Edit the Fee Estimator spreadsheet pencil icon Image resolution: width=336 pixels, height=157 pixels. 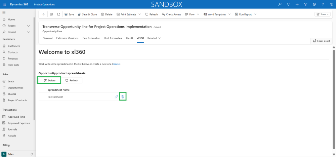coord(116,97)
